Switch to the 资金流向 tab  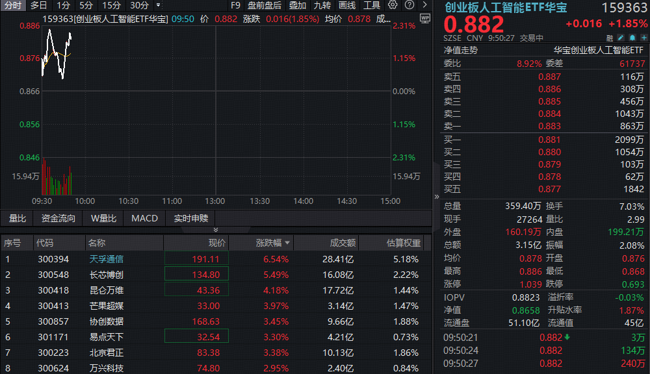point(58,218)
